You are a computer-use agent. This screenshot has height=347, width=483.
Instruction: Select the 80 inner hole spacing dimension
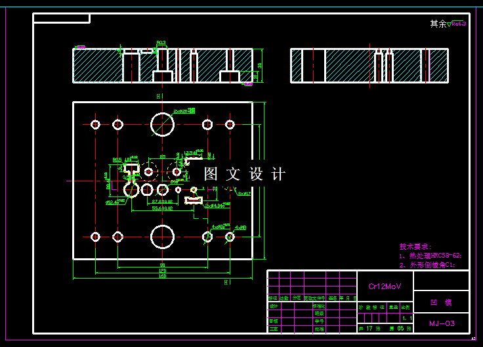(x=162, y=266)
